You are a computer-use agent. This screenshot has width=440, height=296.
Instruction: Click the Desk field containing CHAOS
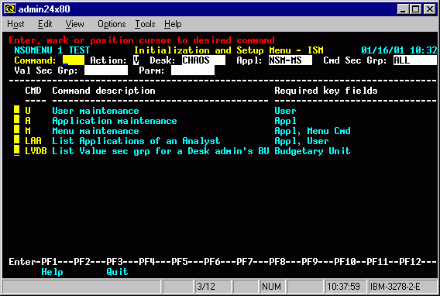click(204, 60)
